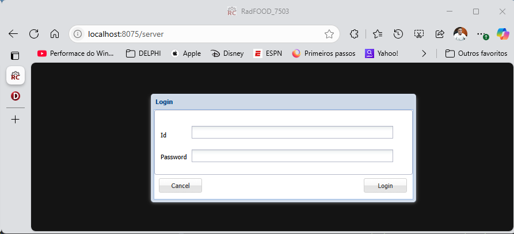Open the Settings and more menu
Viewport: 514px width, 234px height.
pos(481,34)
